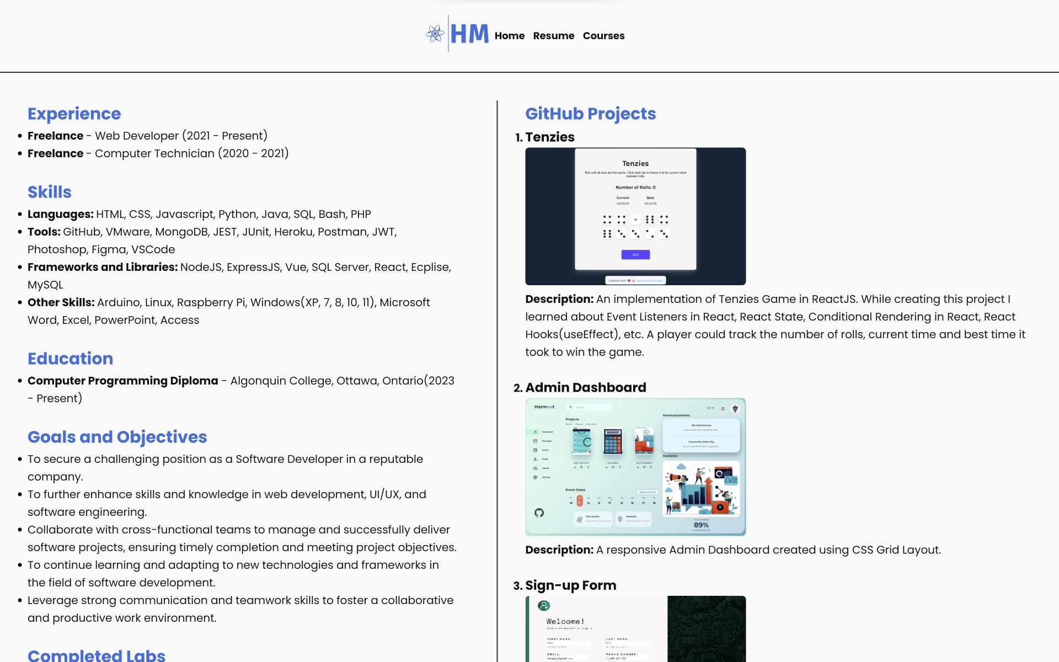
Task: Go to the Resume page
Action: point(553,36)
